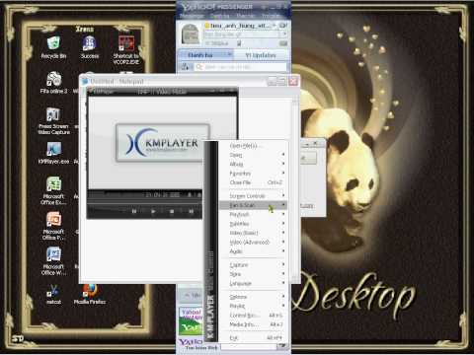Choose Control Box in the context menu
This screenshot has height=355, width=474.
coord(253,316)
